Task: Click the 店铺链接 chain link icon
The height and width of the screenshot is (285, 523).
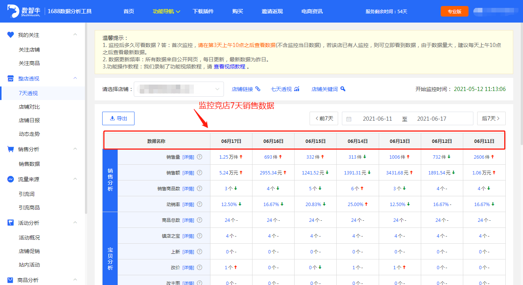Action: coord(258,89)
